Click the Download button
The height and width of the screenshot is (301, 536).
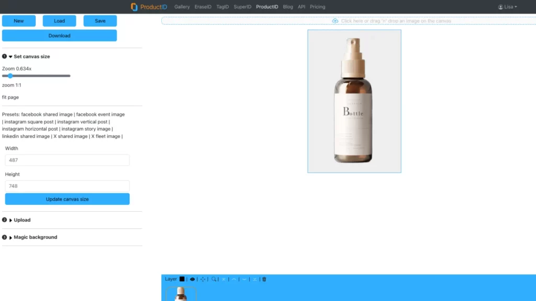point(59,35)
